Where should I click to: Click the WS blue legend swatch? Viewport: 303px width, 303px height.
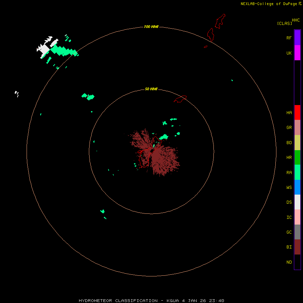(297, 187)
